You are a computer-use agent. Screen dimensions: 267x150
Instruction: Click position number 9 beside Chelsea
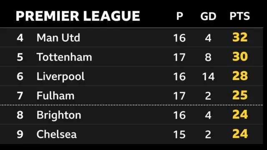tap(20, 134)
